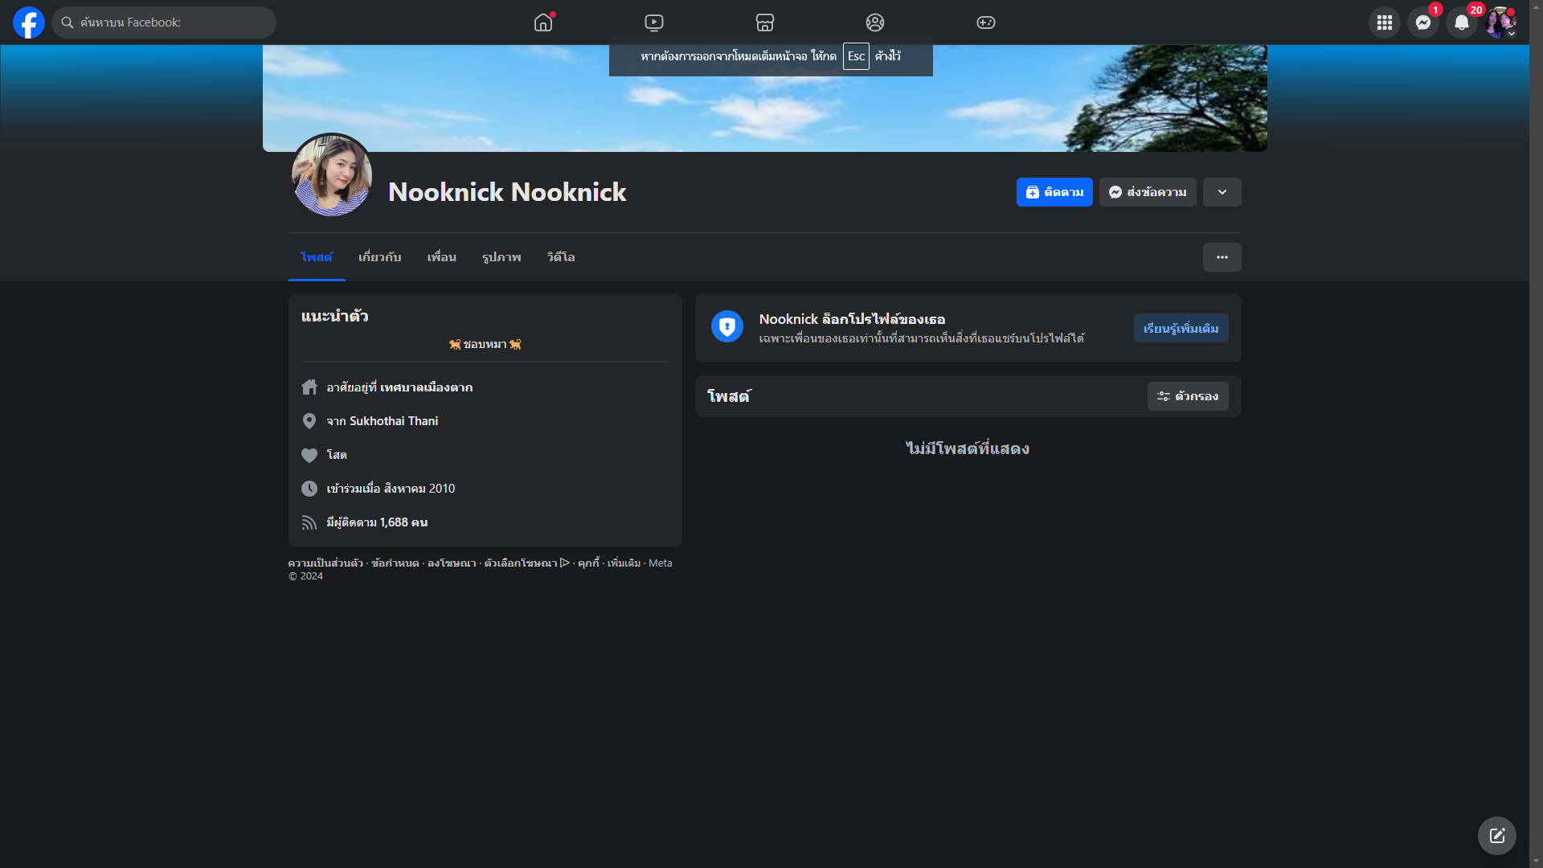Image resolution: width=1543 pixels, height=868 pixels.
Task: Open the posts filter (ตัวกรอง) button
Action: 1188,396
